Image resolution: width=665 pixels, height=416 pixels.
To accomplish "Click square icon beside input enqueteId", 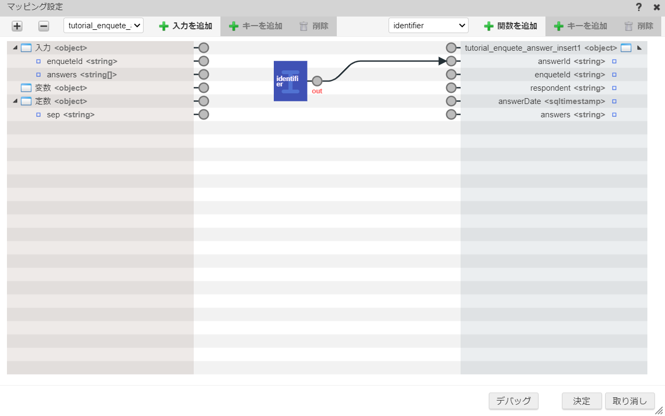I will tap(38, 61).
